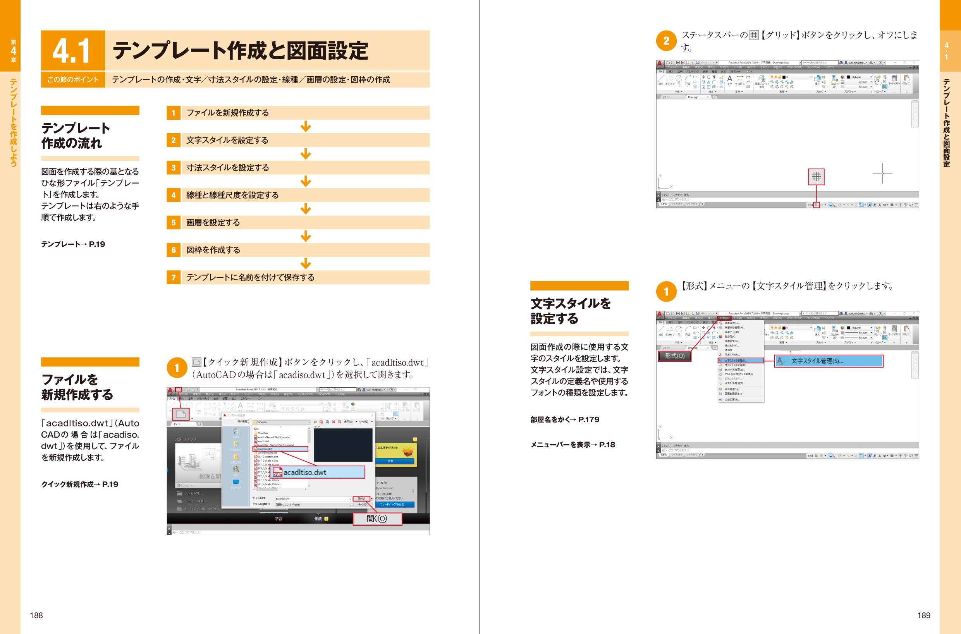Choose 寸法スタイル管理(D)... in the Format menu
961x634 pixels.
click(x=741, y=366)
